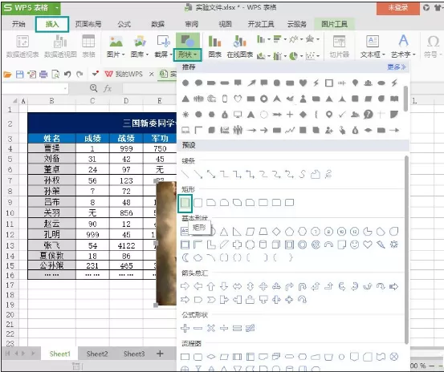
Task: Select the 矩形 rectangle shape
Action: pyautogui.click(x=185, y=203)
